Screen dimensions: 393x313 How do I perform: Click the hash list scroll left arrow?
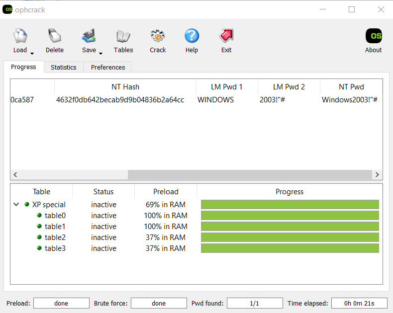point(15,174)
